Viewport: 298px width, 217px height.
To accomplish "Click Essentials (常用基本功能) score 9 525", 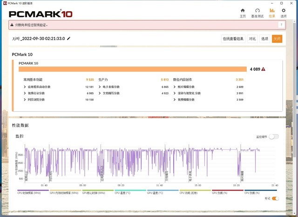I will tap(90, 80).
